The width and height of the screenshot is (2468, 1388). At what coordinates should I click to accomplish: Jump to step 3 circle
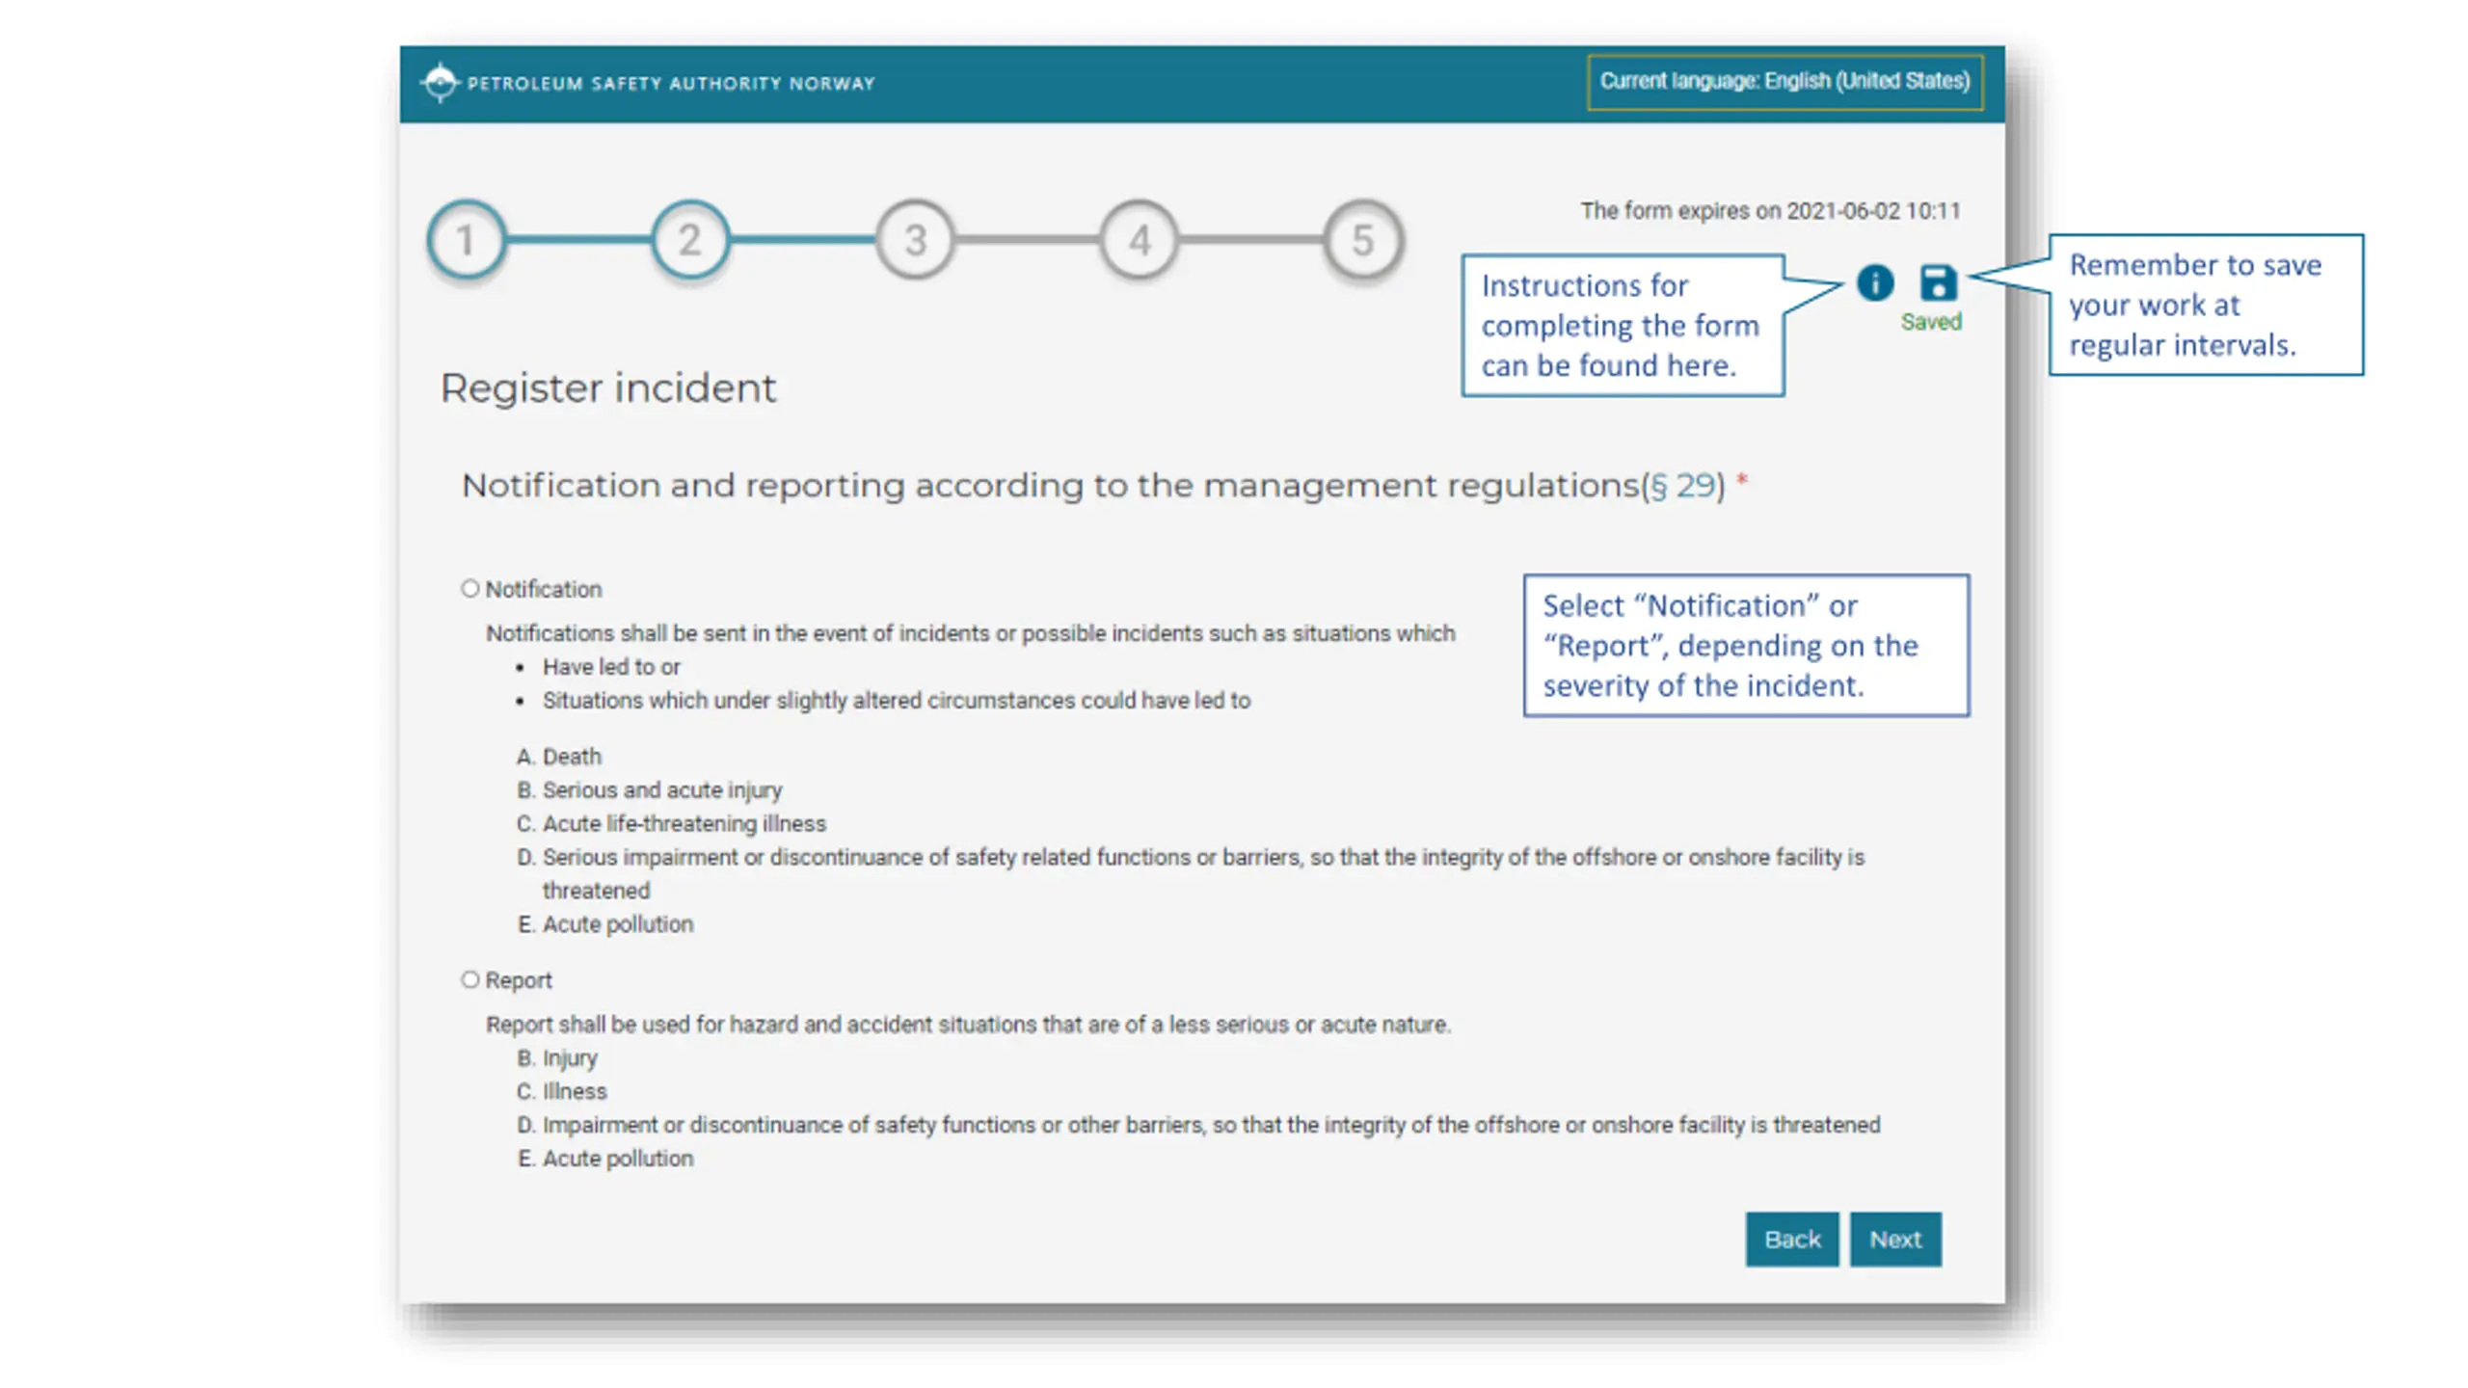915,240
